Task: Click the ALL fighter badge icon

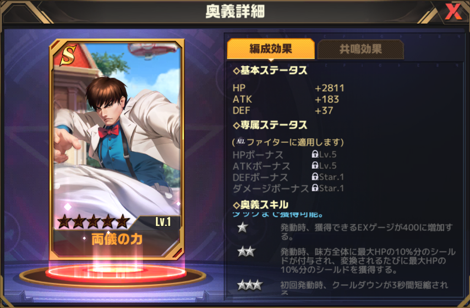Action: pyautogui.click(x=241, y=141)
